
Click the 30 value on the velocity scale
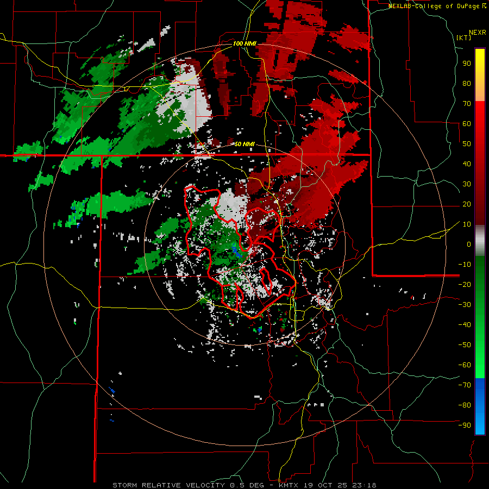click(467, 184)
